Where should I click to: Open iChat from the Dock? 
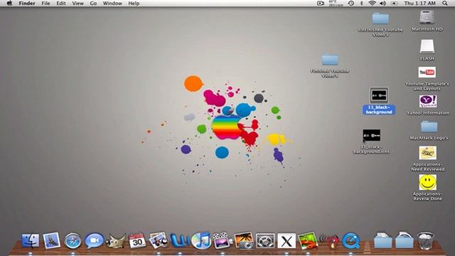95,240
